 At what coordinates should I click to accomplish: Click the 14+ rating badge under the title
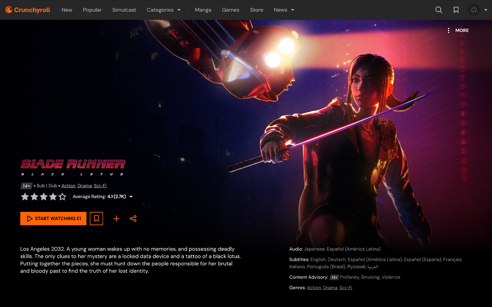point(26,186)
